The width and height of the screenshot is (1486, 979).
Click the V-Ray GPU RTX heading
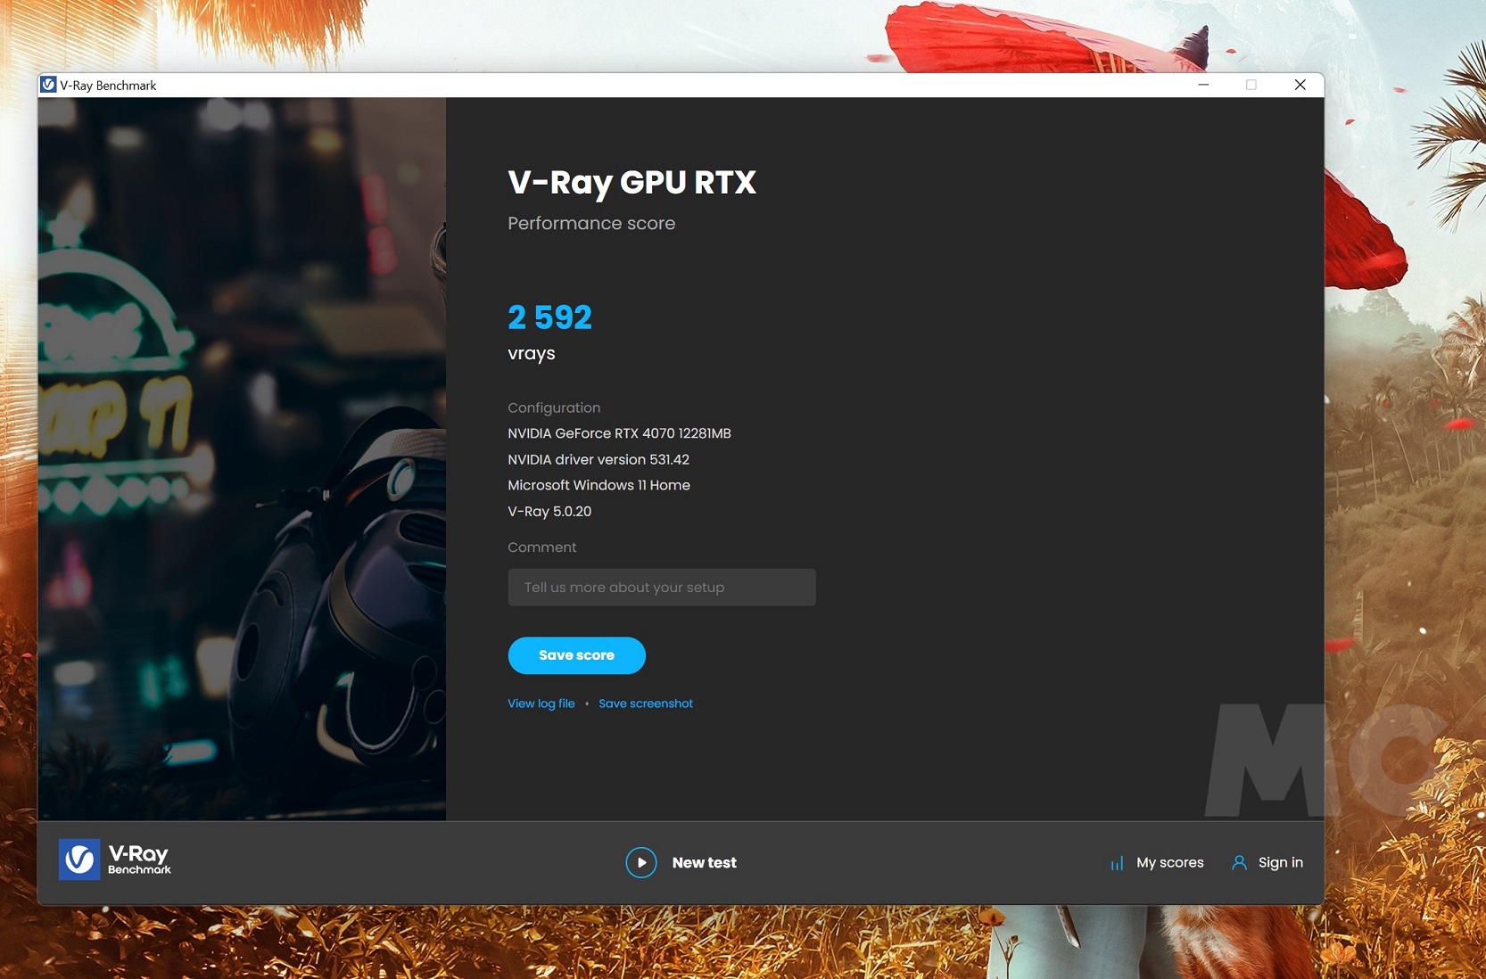632,183
